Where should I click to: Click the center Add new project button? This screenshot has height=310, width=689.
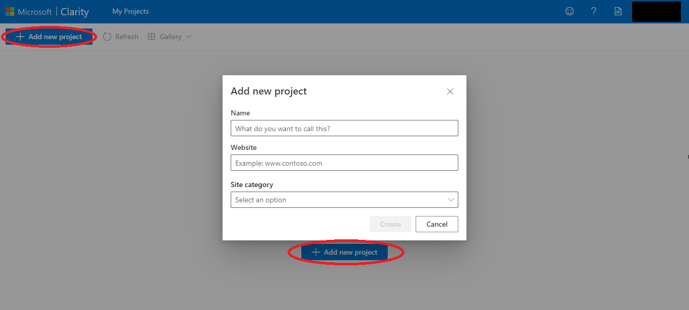click(x=344, y=252)
